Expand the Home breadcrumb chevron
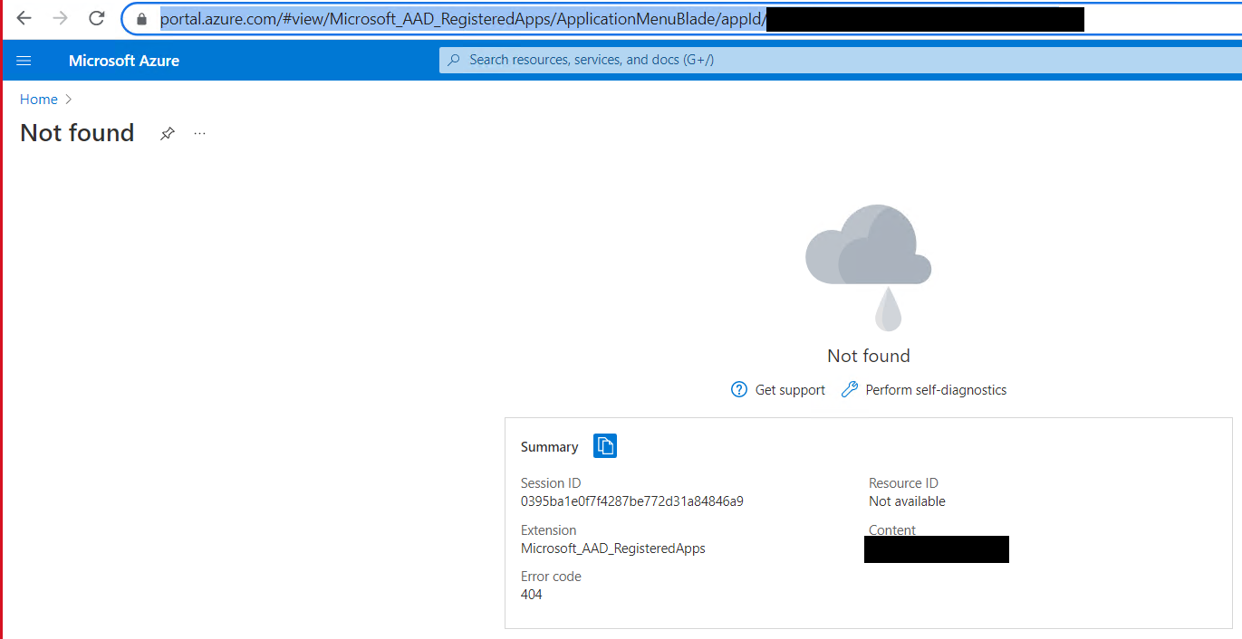This screenshot has height=639, width=1242. [x=68, y=99]
